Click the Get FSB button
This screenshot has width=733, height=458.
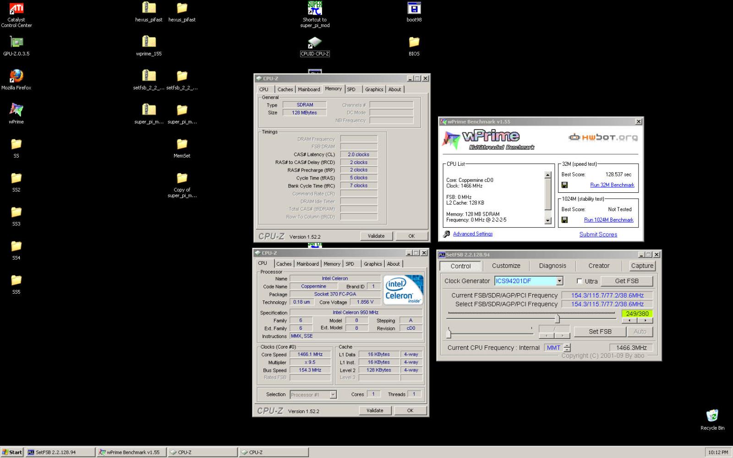point(627,281)
